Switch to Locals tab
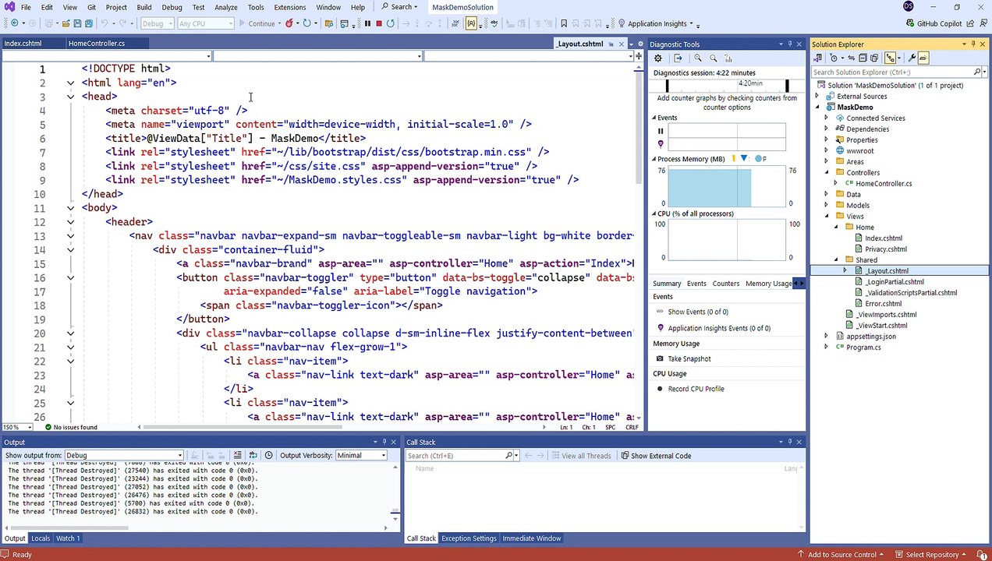The width and height of the screenshot is (992, 561). [x=41, y=538]
